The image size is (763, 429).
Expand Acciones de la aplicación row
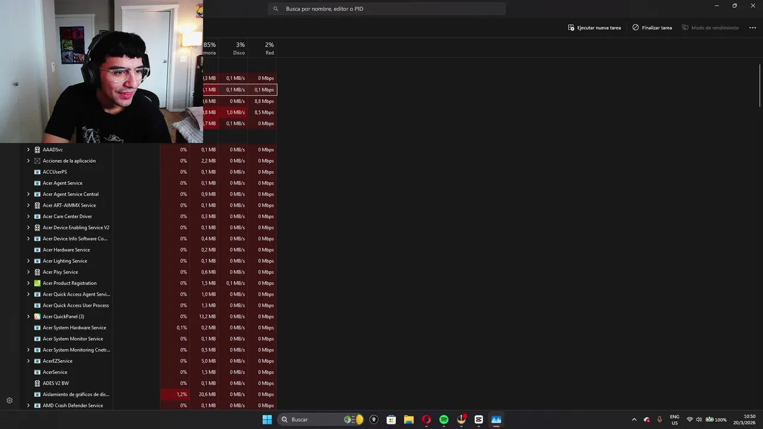(x=28, y=161)
